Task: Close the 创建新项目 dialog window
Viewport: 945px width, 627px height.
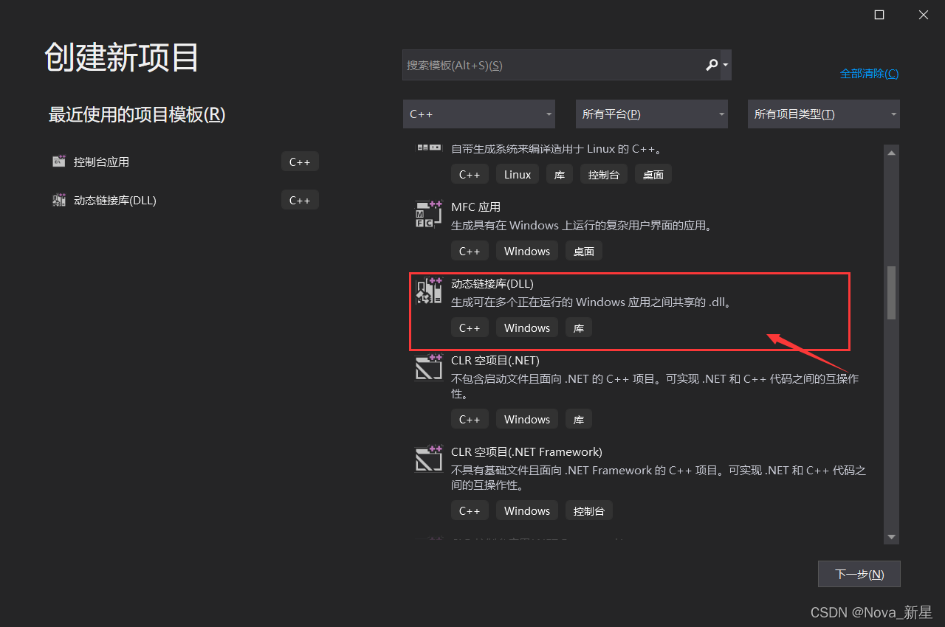Action: [924, 15]
